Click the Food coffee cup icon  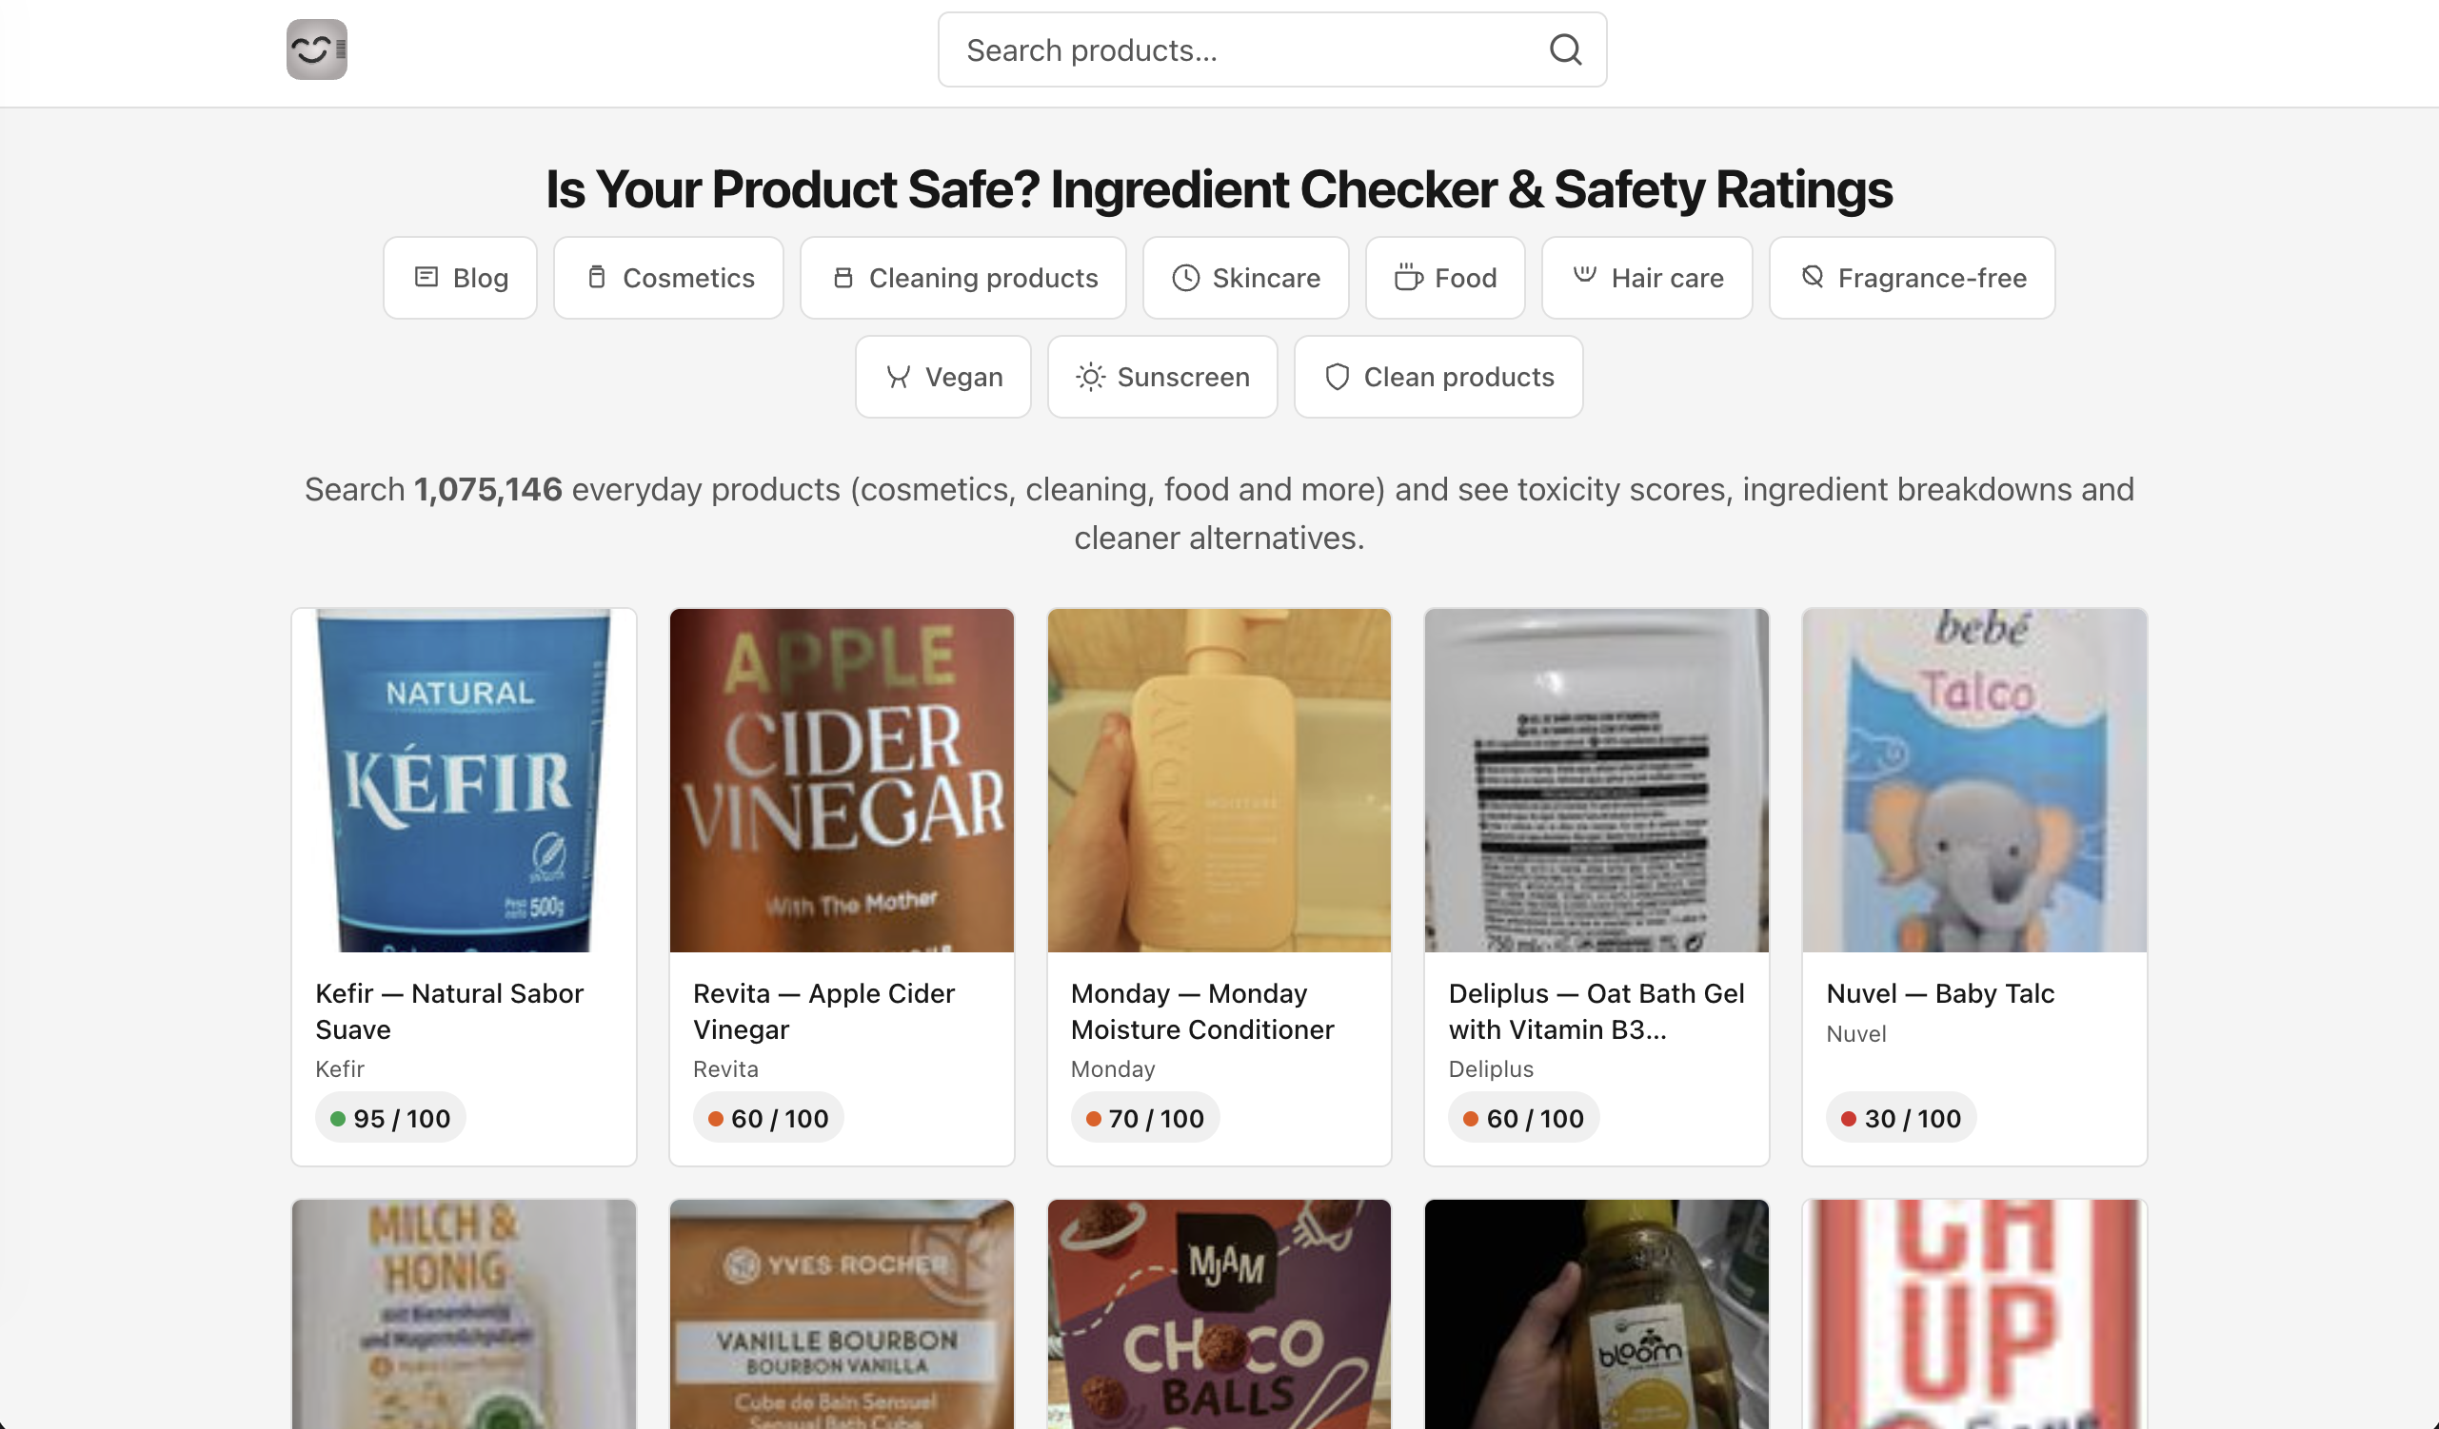(1408, 278)
